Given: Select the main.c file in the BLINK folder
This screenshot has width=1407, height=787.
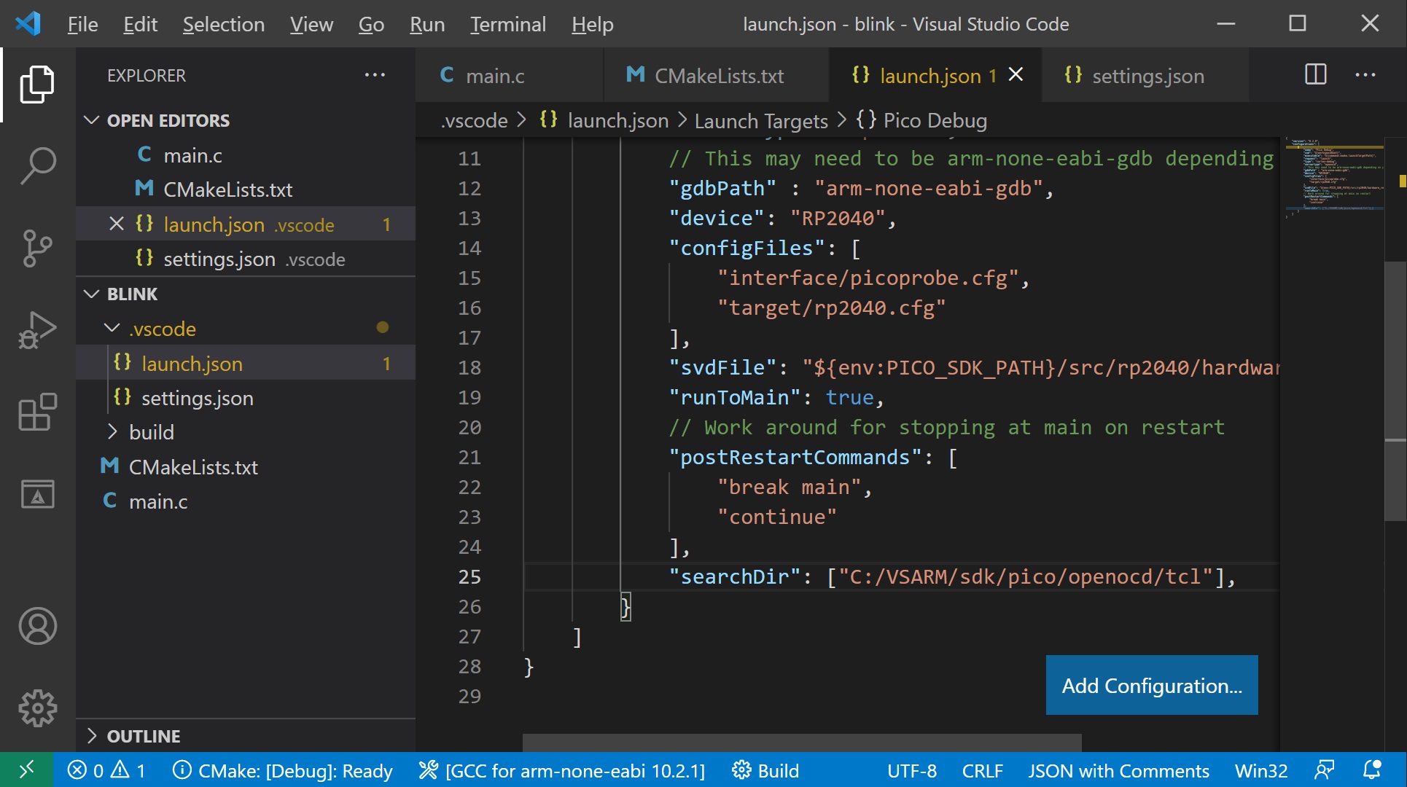Looking at the screenshot, I should (157, 501).
